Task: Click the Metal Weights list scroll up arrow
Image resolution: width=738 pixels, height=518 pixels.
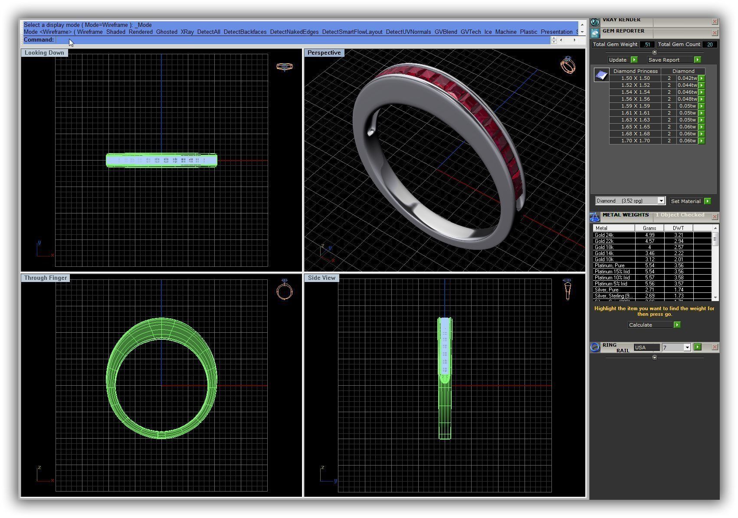Action: (715, 228)
